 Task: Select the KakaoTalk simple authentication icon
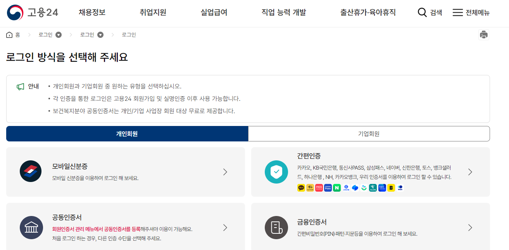click(x=300, y=188)
